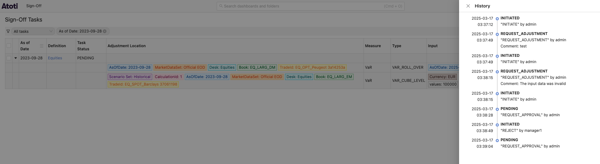The image size is (600, 164).
Task: Open the Sign-Off menu item
Action: [34, 6]
